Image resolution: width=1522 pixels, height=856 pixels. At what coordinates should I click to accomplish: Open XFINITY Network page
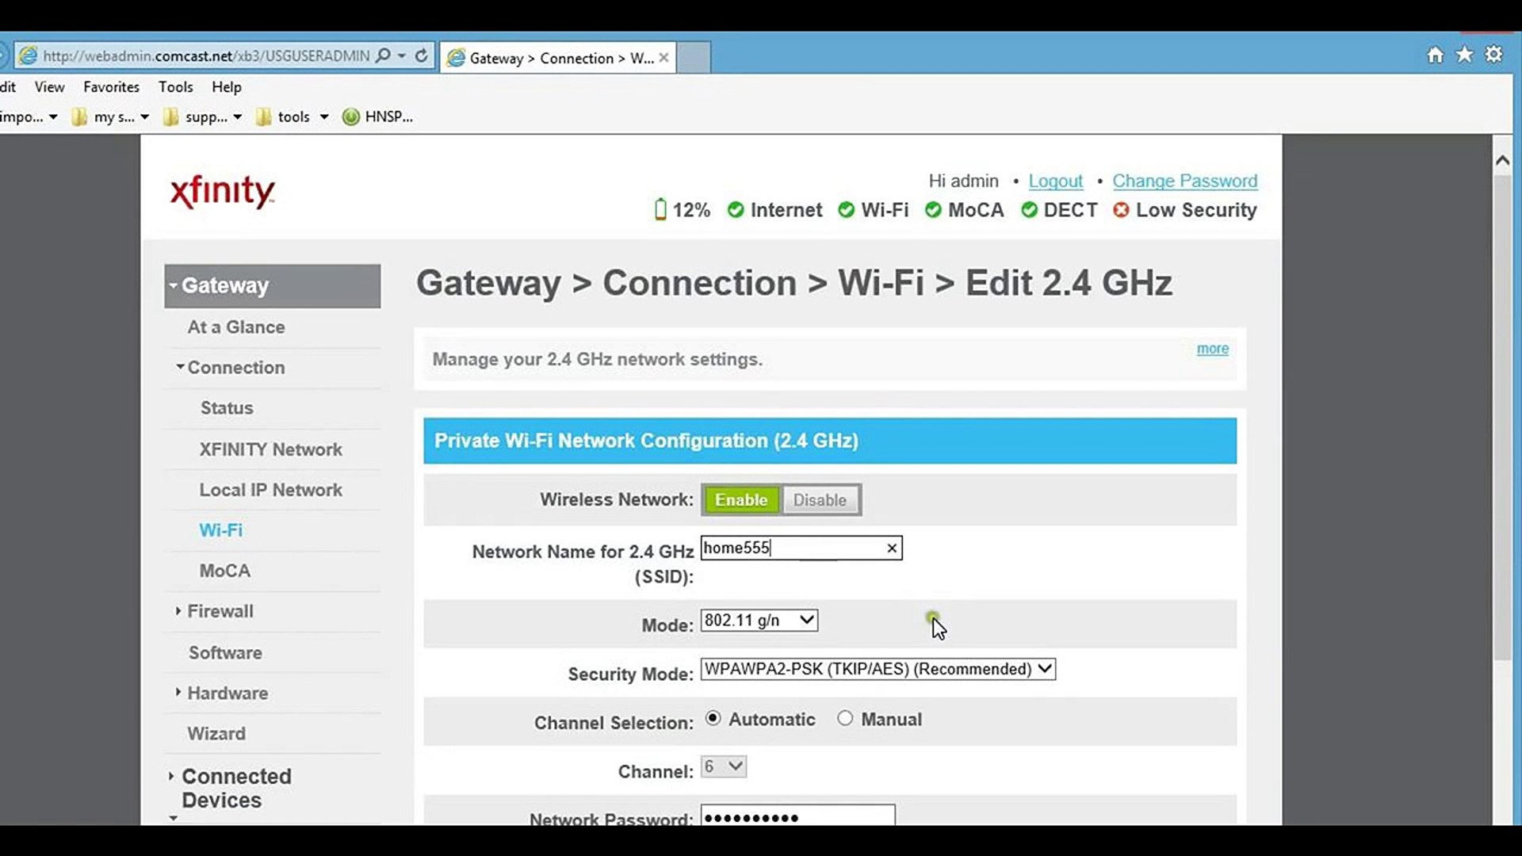click(271, 449)
